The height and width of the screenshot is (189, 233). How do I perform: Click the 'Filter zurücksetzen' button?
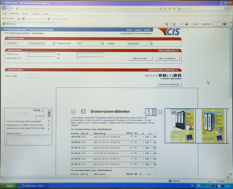coord(167,58)
